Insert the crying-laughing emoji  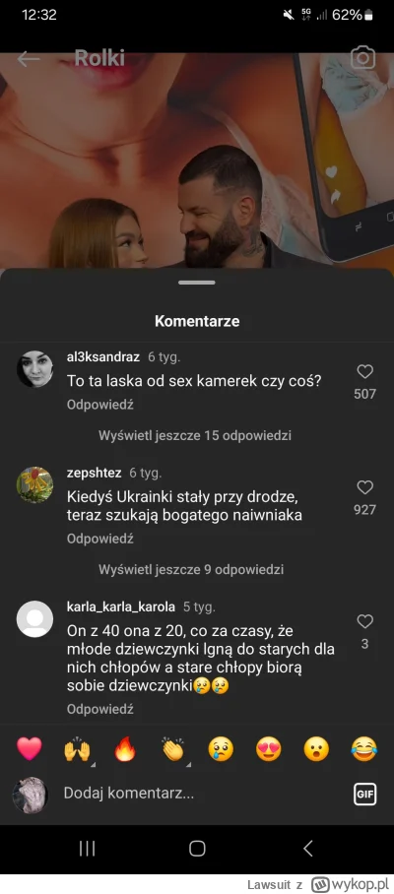pos(364,749)
